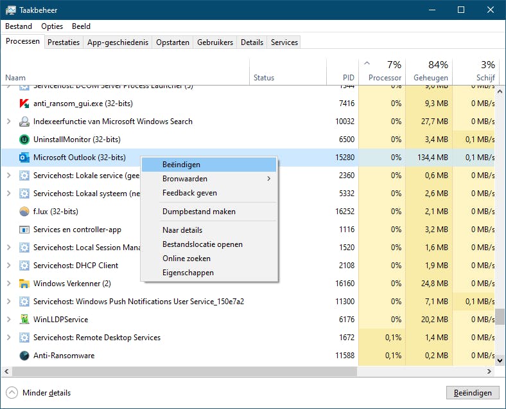Expand the Windows Verkenner (2) process group
506x409 pixels.
[8, 284]
